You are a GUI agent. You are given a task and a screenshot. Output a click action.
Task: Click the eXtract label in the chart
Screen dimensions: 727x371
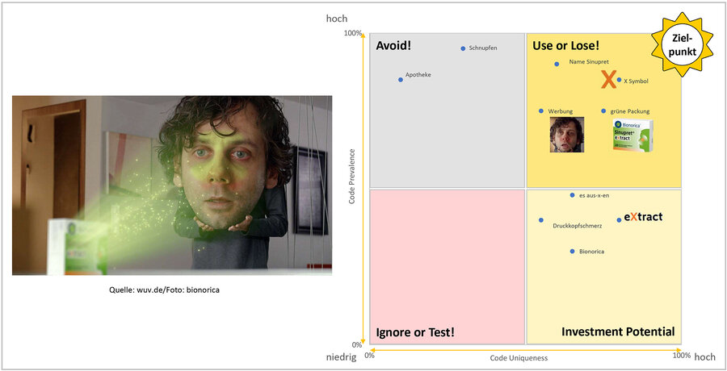coord(643,218)
